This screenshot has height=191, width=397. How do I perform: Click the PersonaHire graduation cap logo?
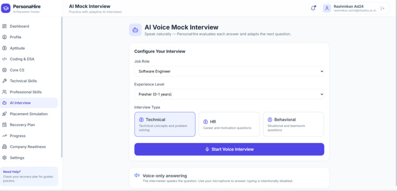pos(5,8)
